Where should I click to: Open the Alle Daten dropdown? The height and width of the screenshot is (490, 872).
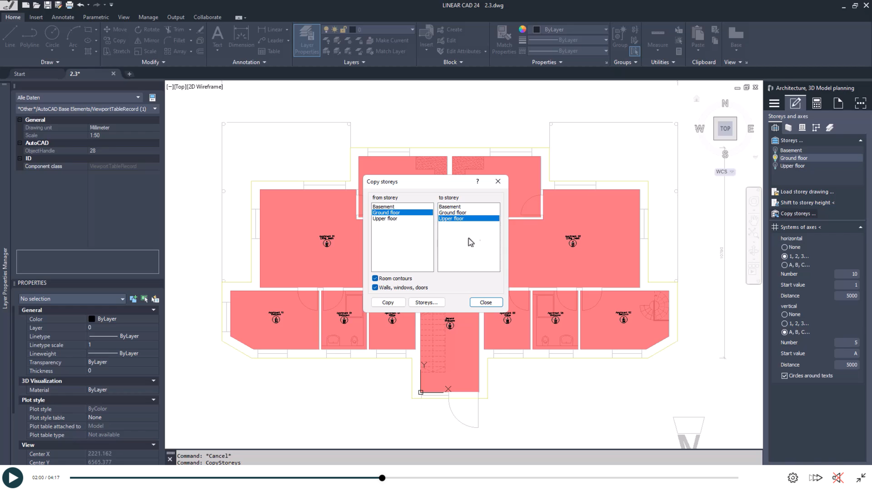[78, 98]
